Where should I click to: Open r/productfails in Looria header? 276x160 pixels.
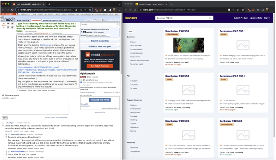click(256, 18)
